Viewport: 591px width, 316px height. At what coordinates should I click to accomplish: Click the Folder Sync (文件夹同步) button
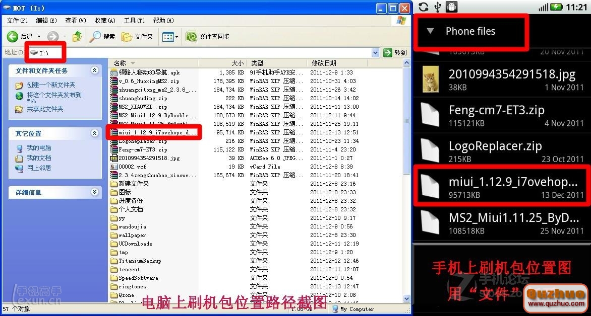[x=207, y=37]
